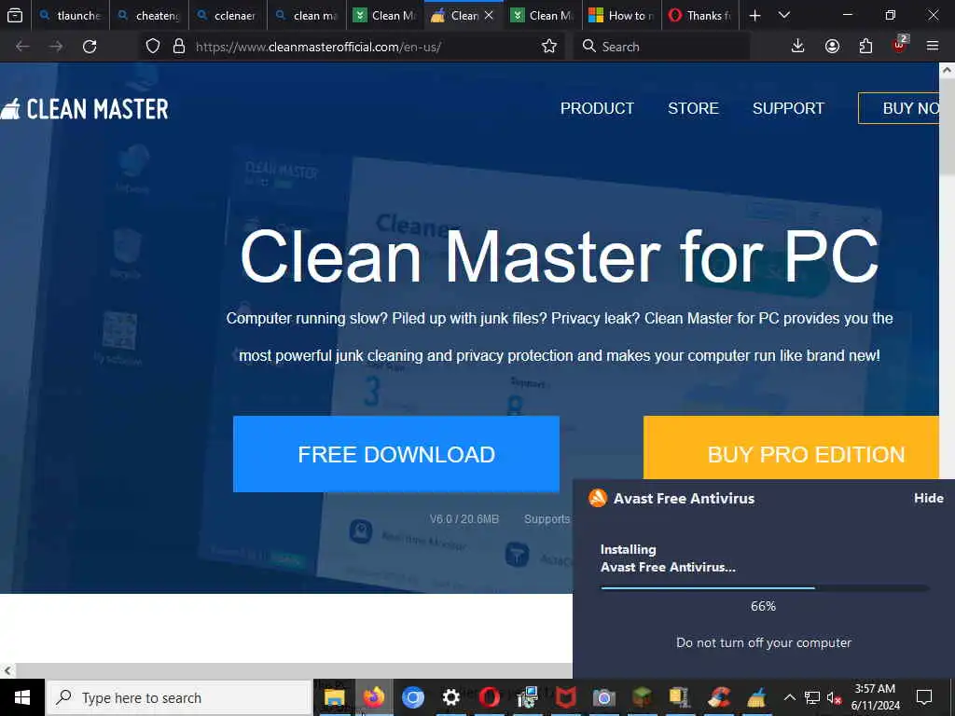This screenshot has height=716, width=955.
Task: Click the Windows taskbar search box
Action: [x=178, y=697]
